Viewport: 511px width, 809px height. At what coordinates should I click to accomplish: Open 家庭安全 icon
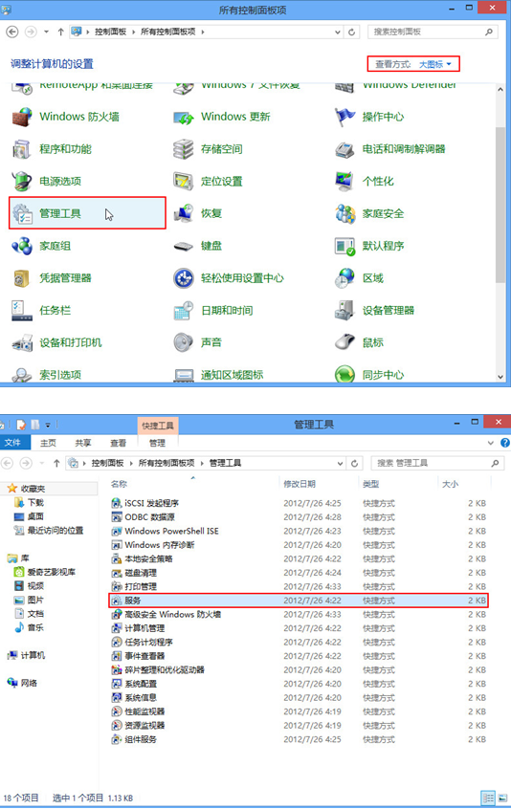tap(344, 213)
